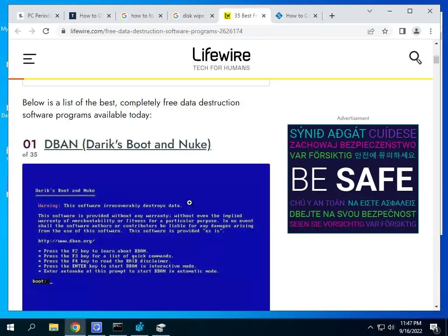Click the page scrollbar thumb
The image size is (448, 336).
[436, 59]
